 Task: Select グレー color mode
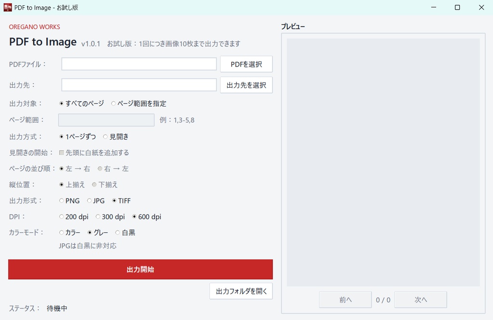[98, 232]
